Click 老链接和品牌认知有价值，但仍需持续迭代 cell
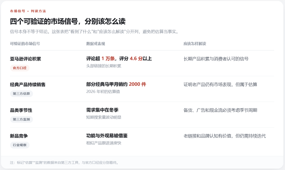 coord(225,136)
